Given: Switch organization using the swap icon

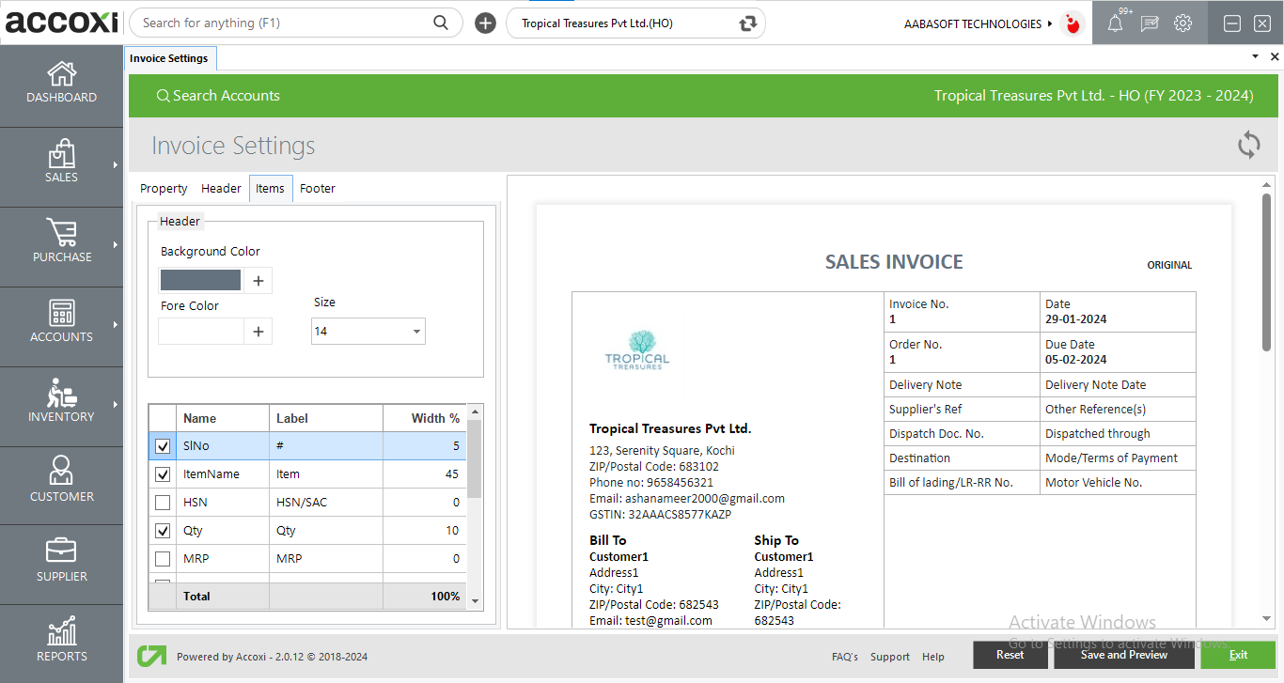Looking at the screenshot, I should pos(748,23).
